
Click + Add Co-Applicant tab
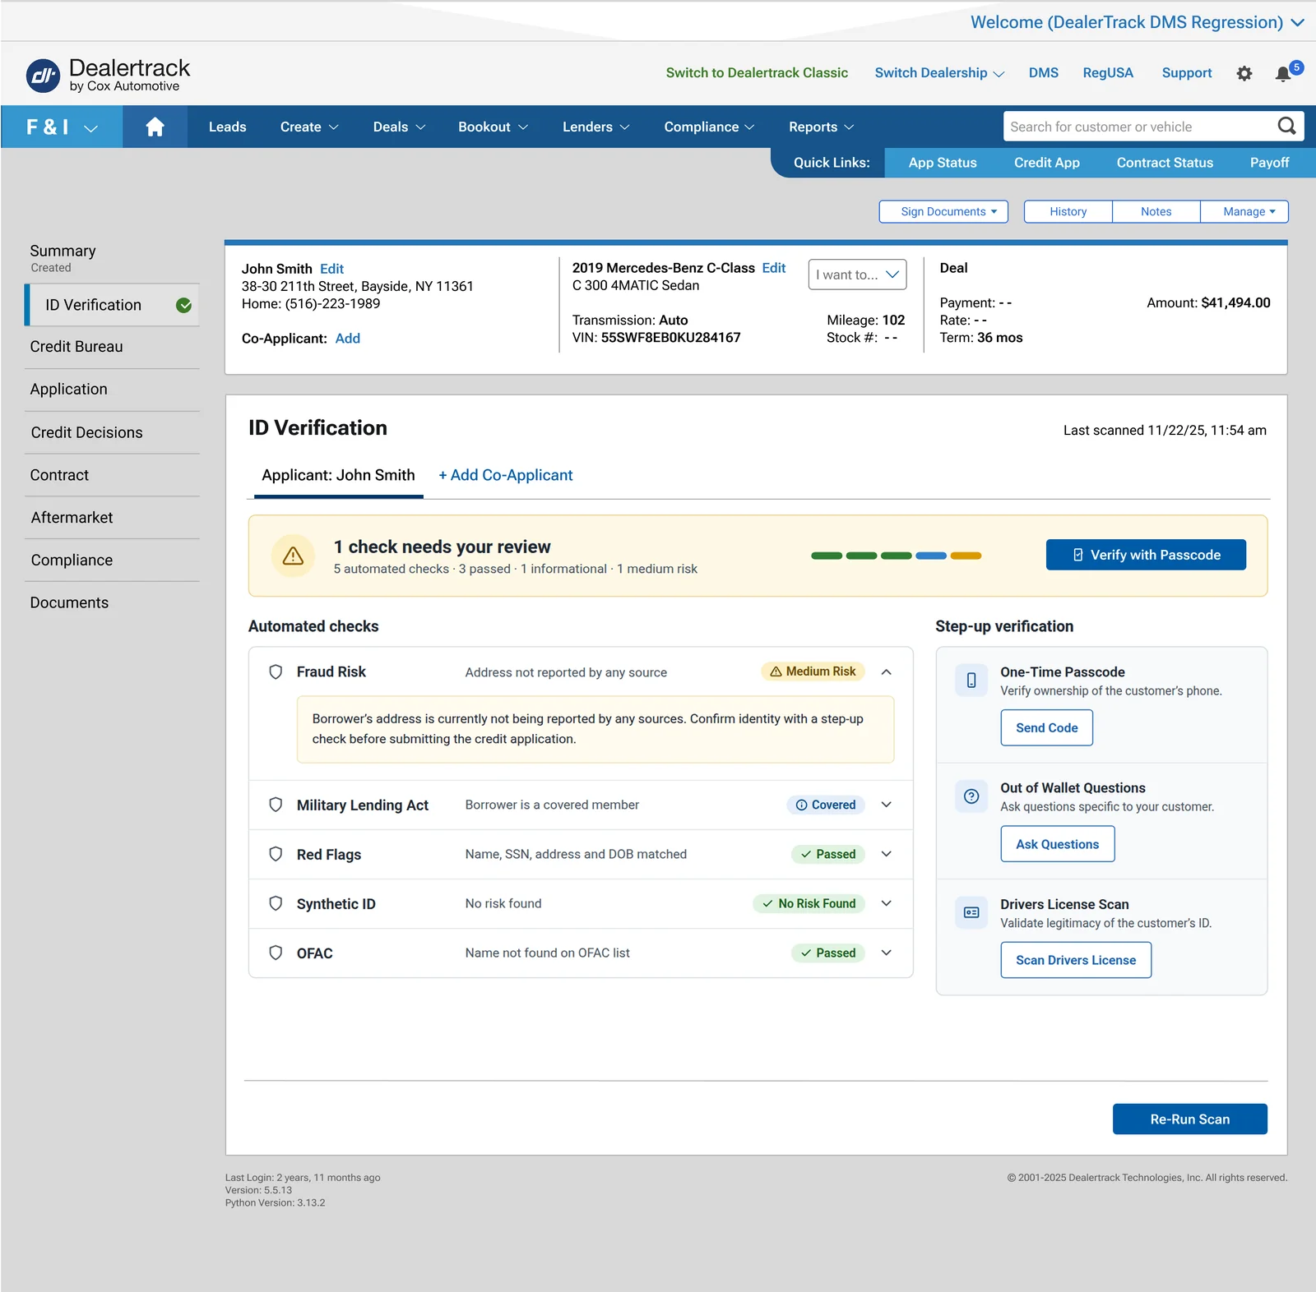coord(505,475)
